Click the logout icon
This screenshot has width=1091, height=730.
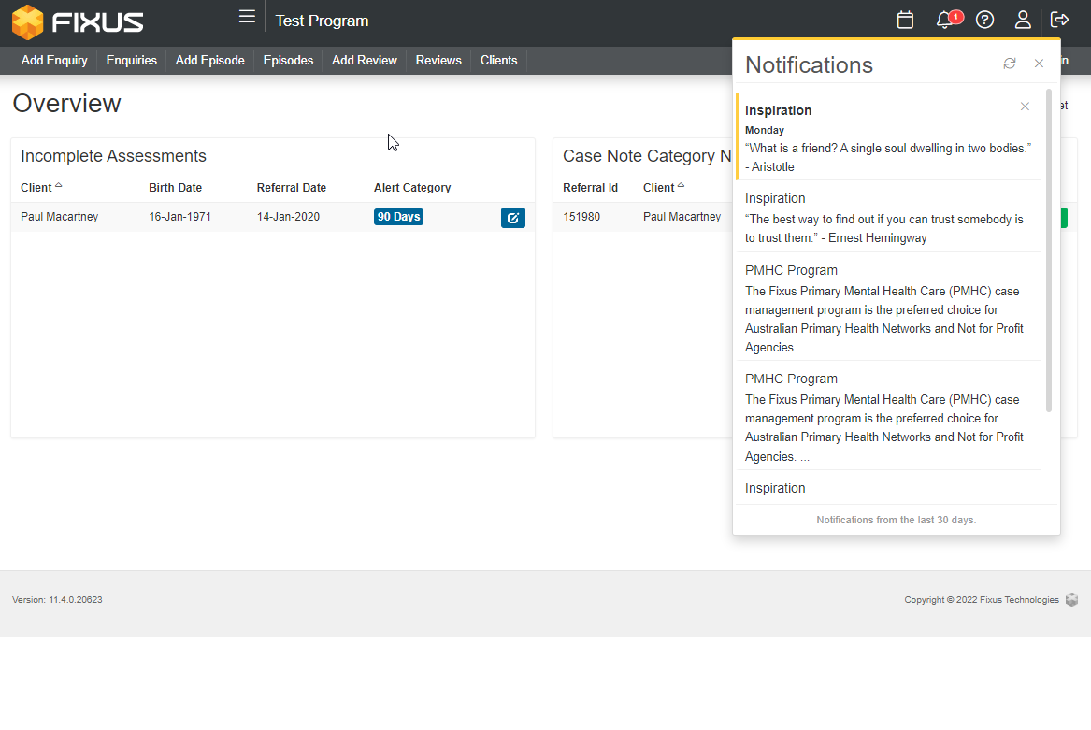(x=1060, y=20)
